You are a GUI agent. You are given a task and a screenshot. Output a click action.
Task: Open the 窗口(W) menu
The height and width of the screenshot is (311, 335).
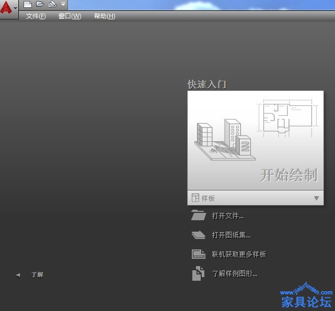[x=70, y=16]
